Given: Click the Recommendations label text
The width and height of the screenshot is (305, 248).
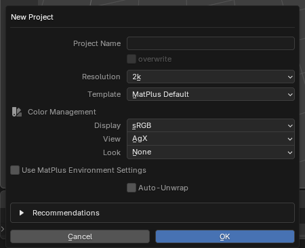Looking at the screenshot, I should pyautogui.click(x=66, y=213).
